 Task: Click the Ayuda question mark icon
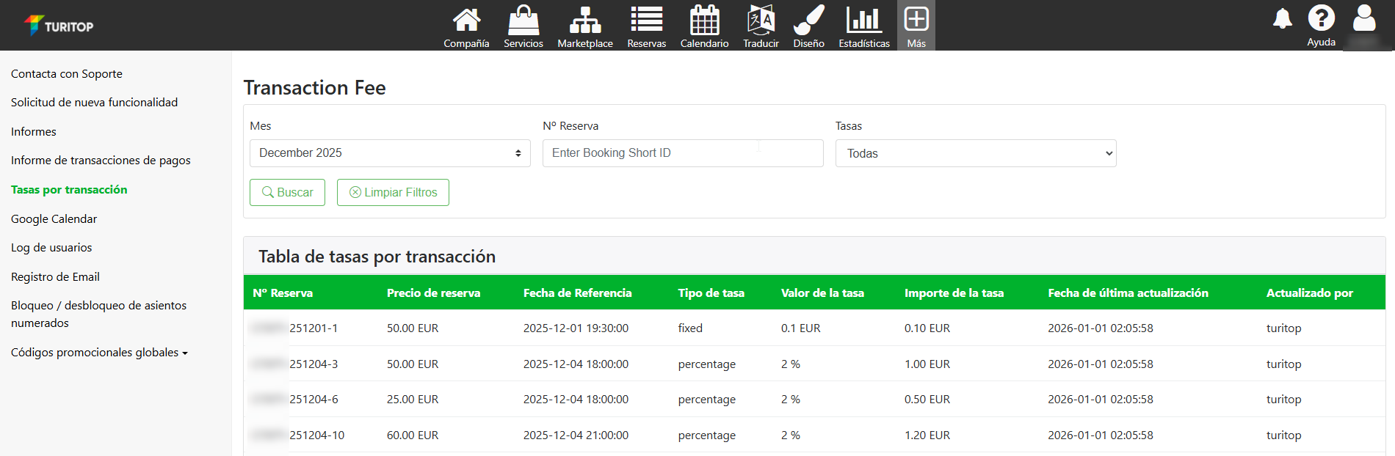pos(1321,19)
